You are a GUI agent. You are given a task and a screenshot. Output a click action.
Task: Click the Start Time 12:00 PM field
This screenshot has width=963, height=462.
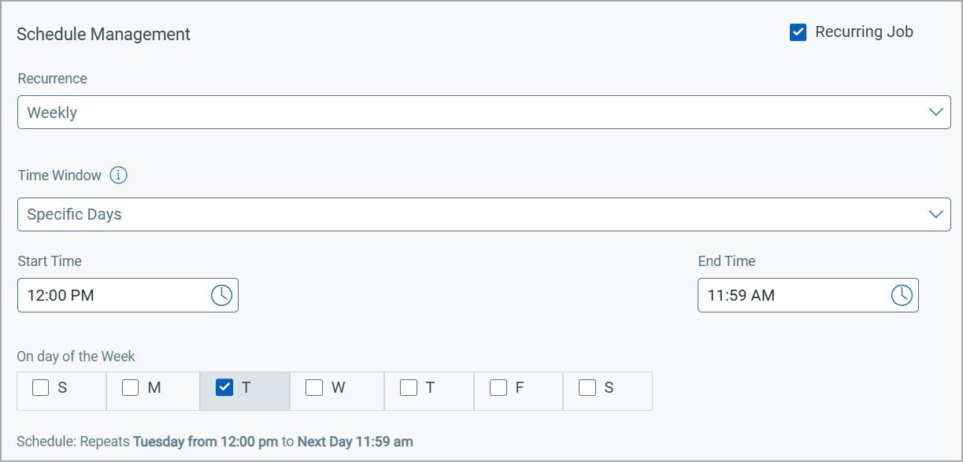(128, 295)
